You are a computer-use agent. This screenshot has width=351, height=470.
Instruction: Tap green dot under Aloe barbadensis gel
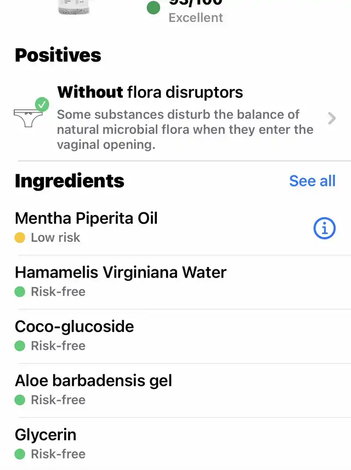(x=20, y=400)
